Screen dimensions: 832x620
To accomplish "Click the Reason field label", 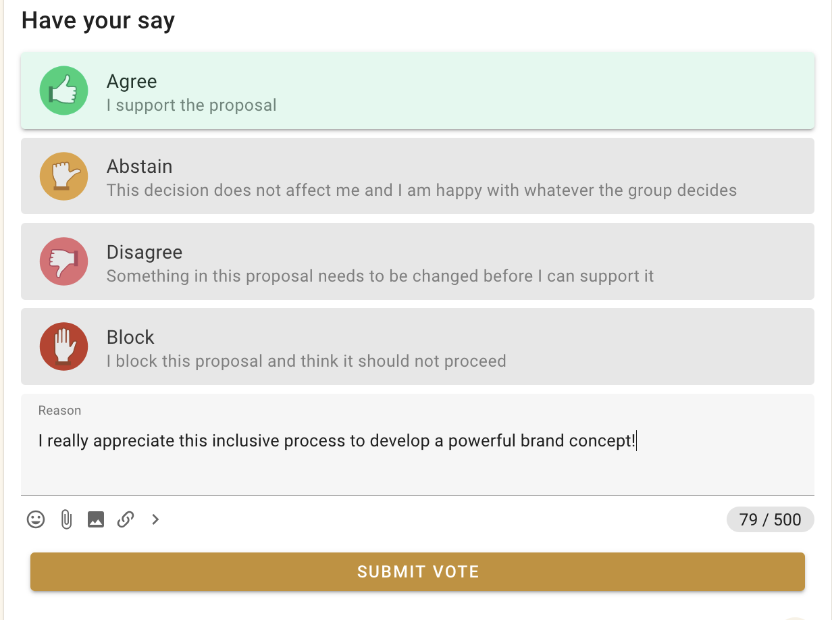I will 59,411.
